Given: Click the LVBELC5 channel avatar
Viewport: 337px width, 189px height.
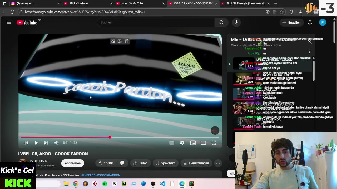Looking at the screenshot, I should (x=23, y=161).
